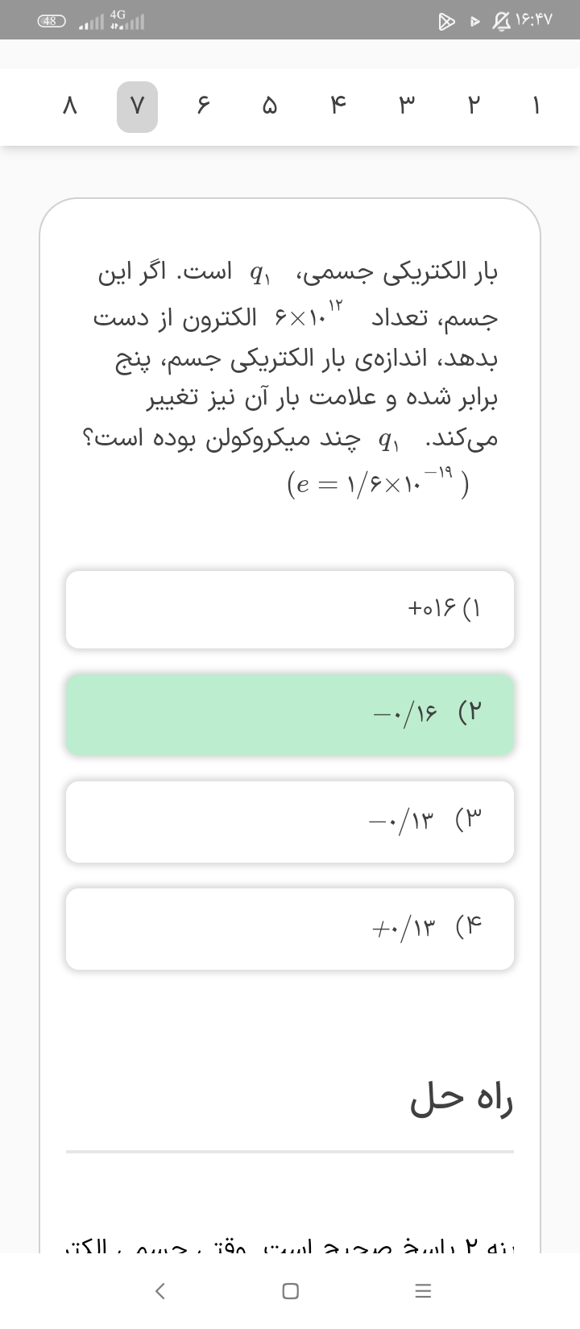
Task: Jump to question 4 tab
Action: [x=338, y=106]
